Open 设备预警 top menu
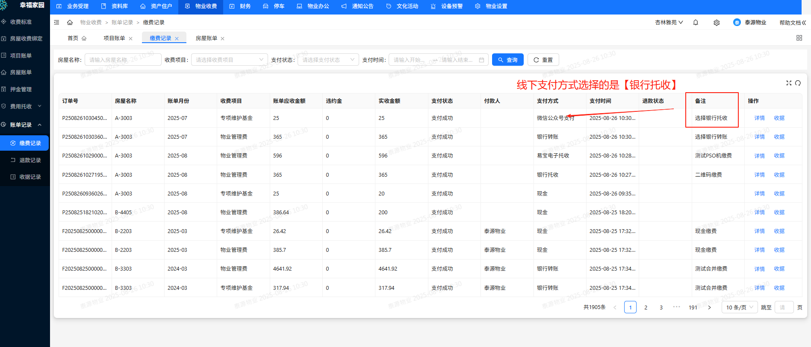 (x=447, y=6)
